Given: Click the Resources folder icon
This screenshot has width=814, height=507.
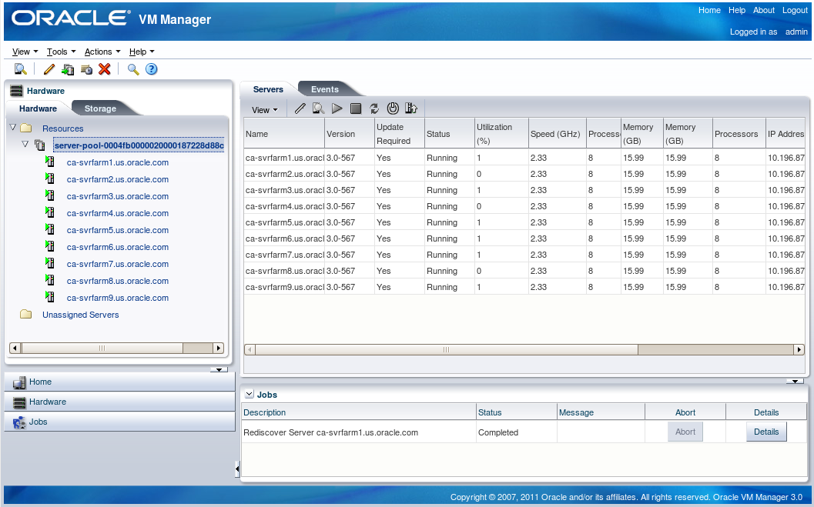Looking at the screenshot, I should coord(26,128).
